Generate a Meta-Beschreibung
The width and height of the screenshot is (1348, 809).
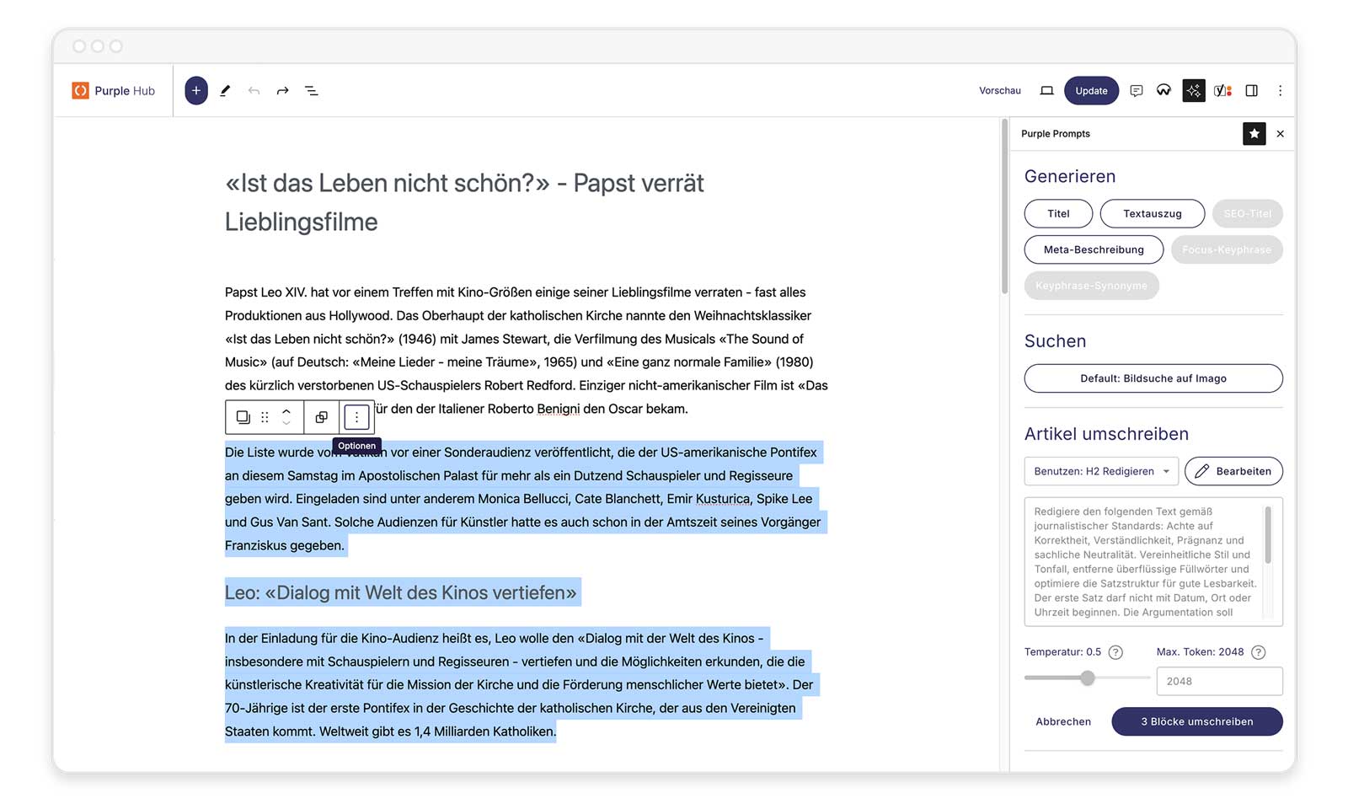click(x=1094, y=249)
